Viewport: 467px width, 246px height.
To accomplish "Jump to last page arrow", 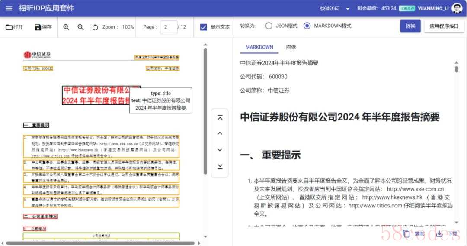I will [x=220, y=166].
